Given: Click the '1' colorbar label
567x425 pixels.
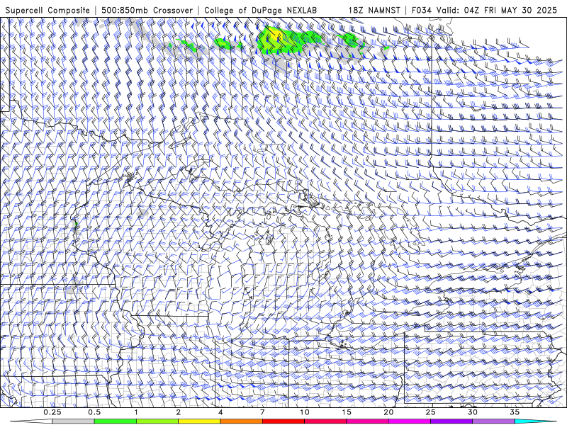Looking at the screenshot, I should [136, 412].
